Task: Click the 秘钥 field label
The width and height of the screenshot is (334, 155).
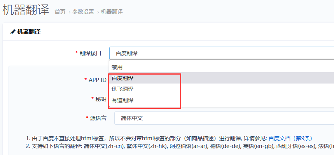Action: point(101,99)
